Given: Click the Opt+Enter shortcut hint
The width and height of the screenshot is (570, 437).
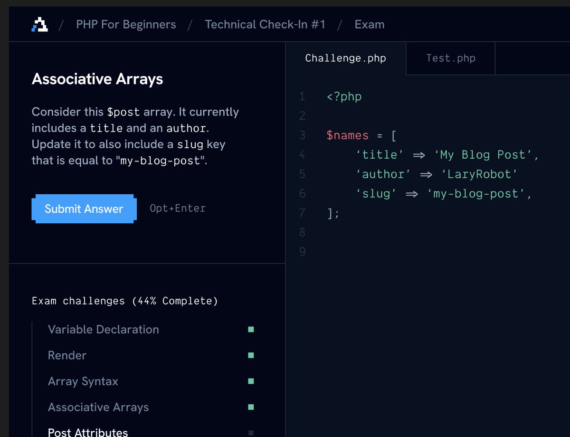Looking at the screenshot, I should (178, 208).
